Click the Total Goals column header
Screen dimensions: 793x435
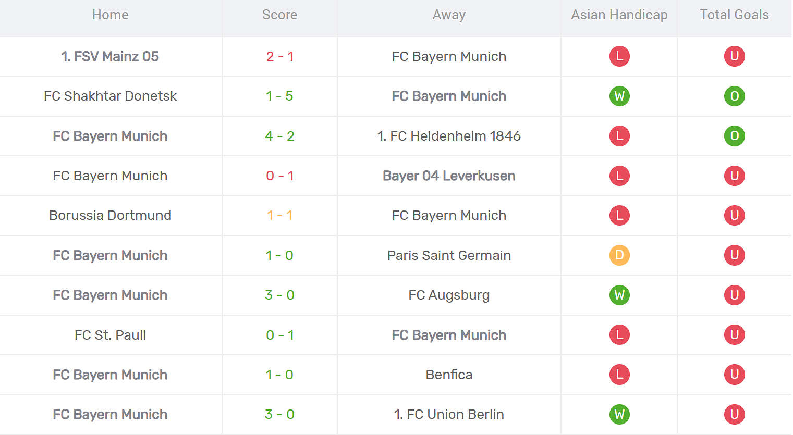click(734, 15)
